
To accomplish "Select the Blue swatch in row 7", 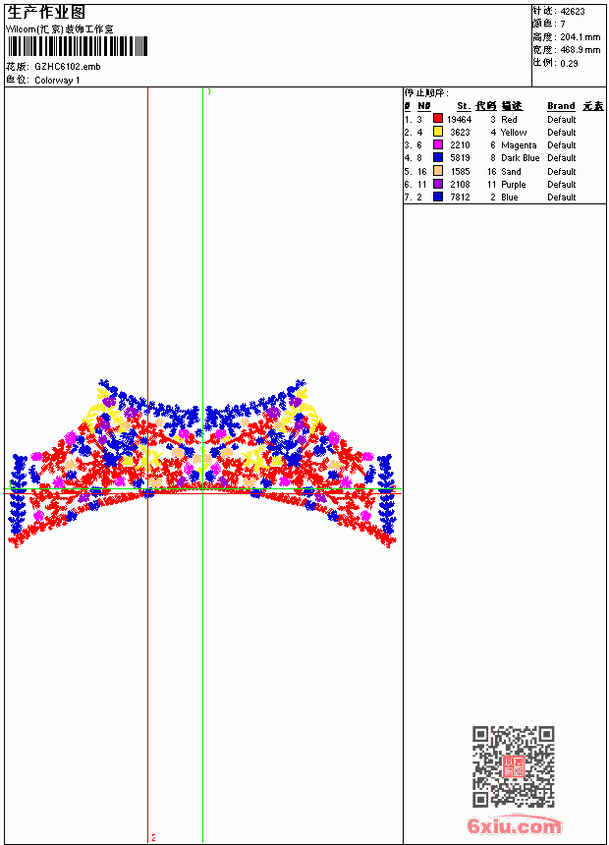I will point(438,197).
